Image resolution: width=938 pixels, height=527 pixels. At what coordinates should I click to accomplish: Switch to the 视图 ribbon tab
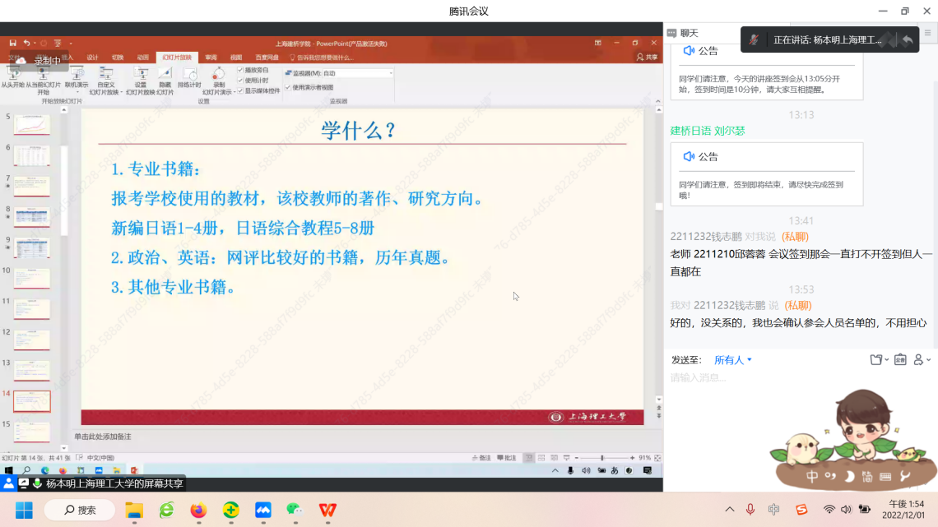pos(236,58)
